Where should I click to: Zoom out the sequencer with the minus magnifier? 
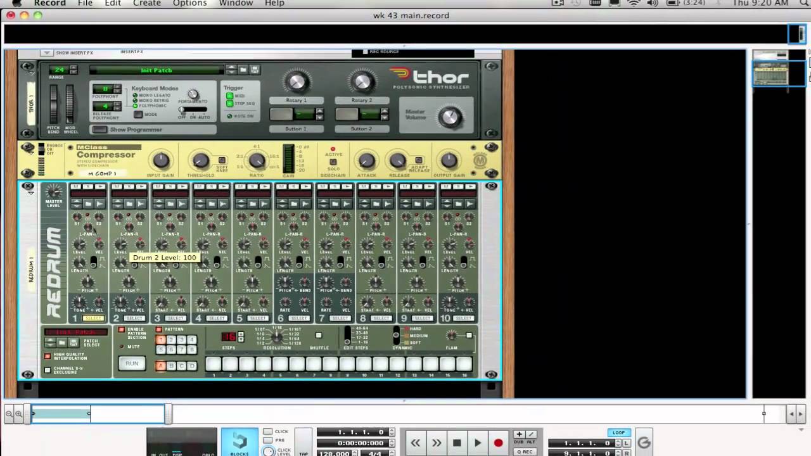click(x=9, y=414)
